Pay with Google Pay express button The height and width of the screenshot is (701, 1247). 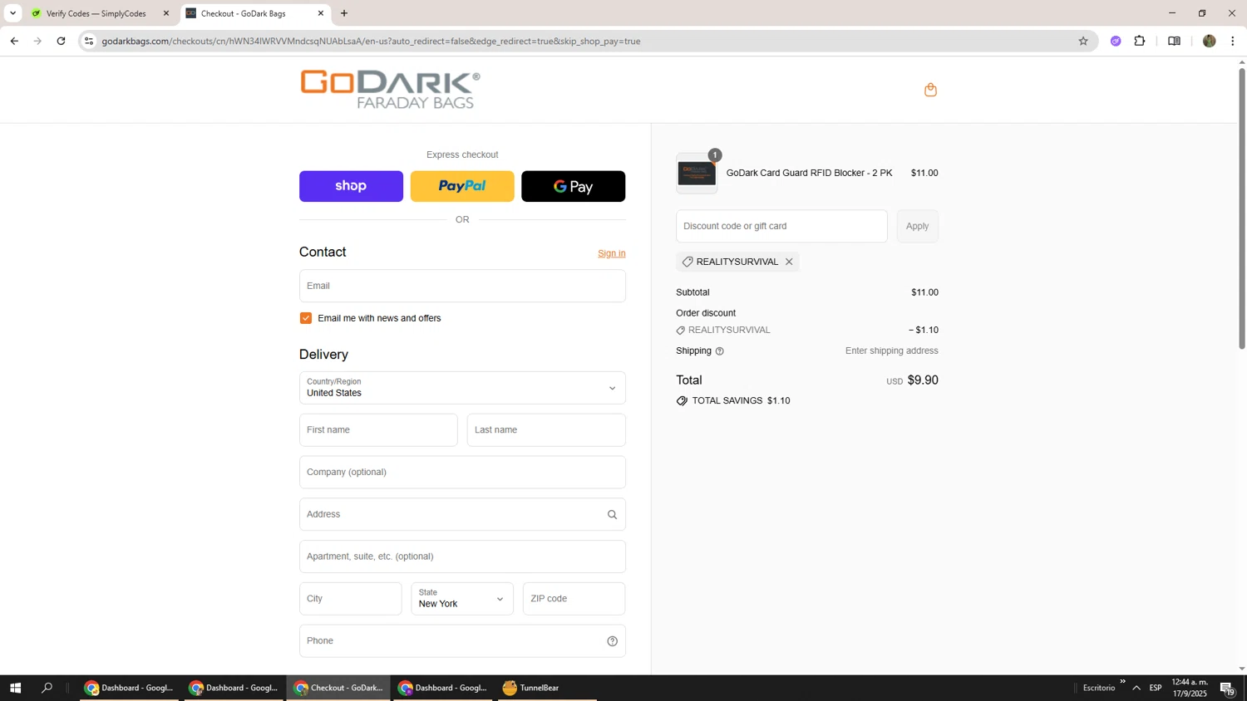[573, 186]
